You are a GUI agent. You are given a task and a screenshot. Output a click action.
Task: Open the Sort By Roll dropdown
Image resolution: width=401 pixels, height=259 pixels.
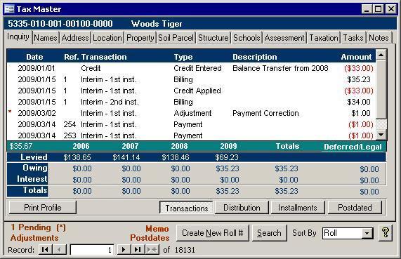pyautogui.click(x=367, y=233)
